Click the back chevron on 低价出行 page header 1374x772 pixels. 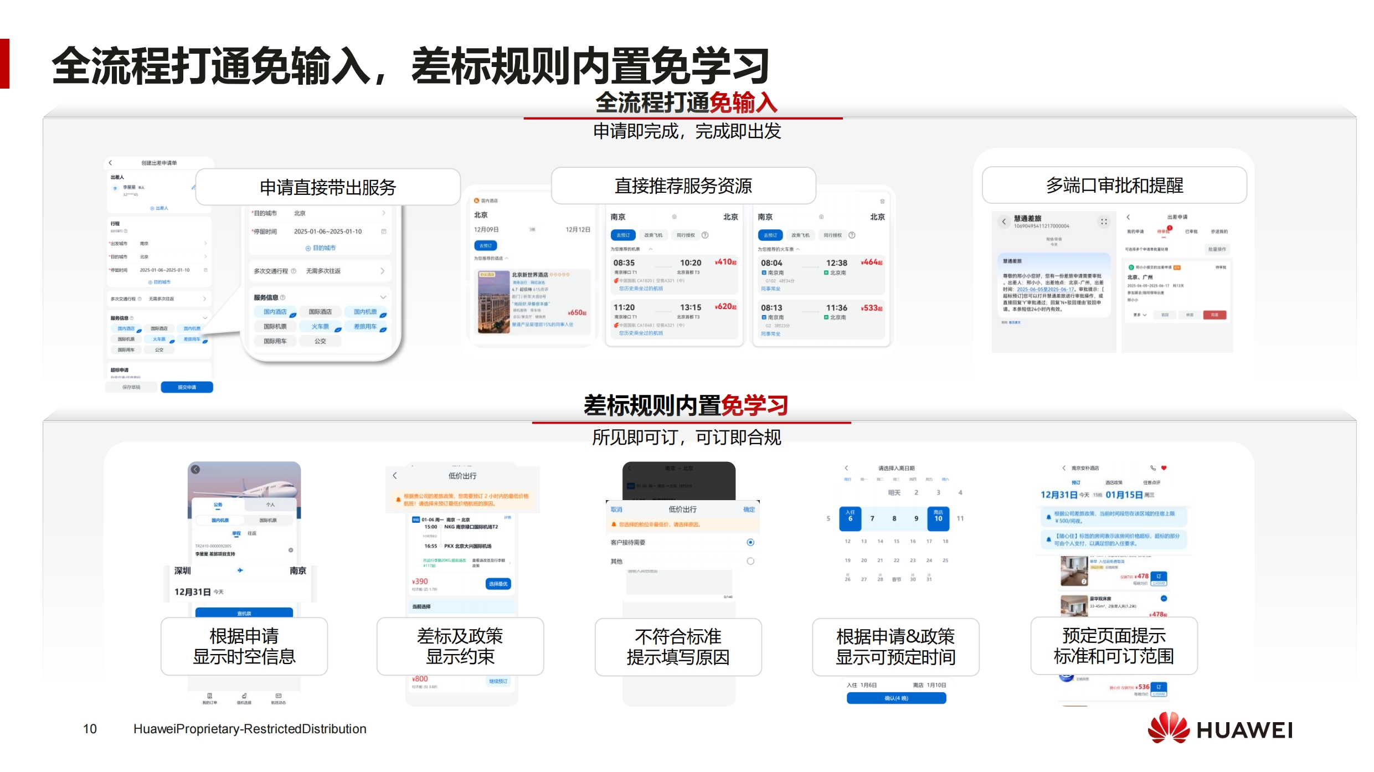(395, 476)
